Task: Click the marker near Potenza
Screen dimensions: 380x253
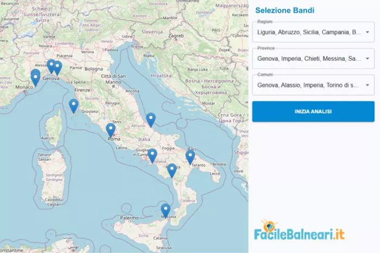Action: point(172,171)
